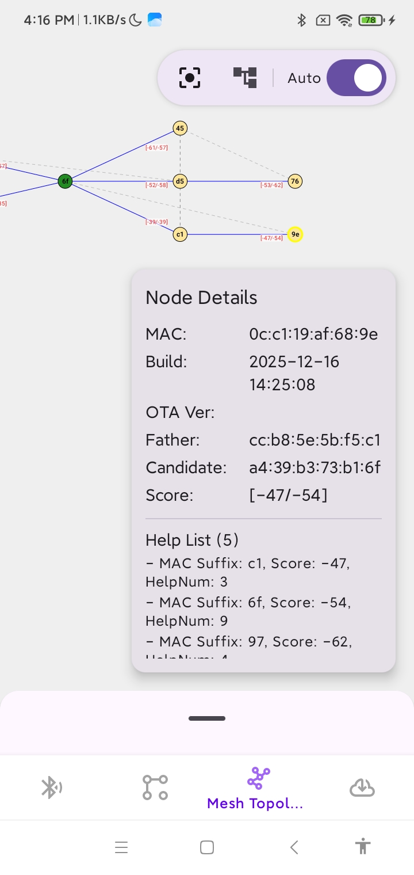Tap the center-focus view icon

[190, 78]
